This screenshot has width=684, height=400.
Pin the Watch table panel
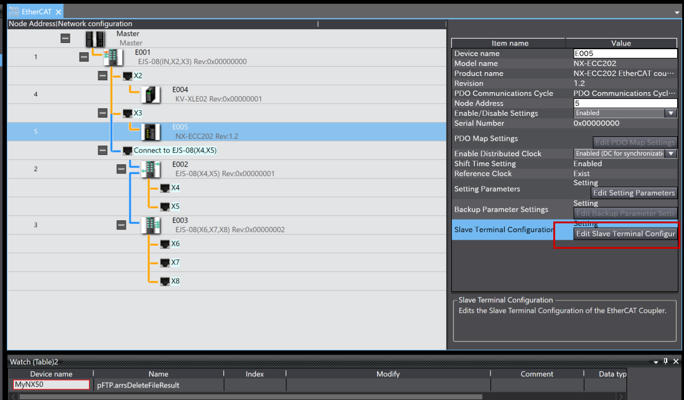pos(665,361)
